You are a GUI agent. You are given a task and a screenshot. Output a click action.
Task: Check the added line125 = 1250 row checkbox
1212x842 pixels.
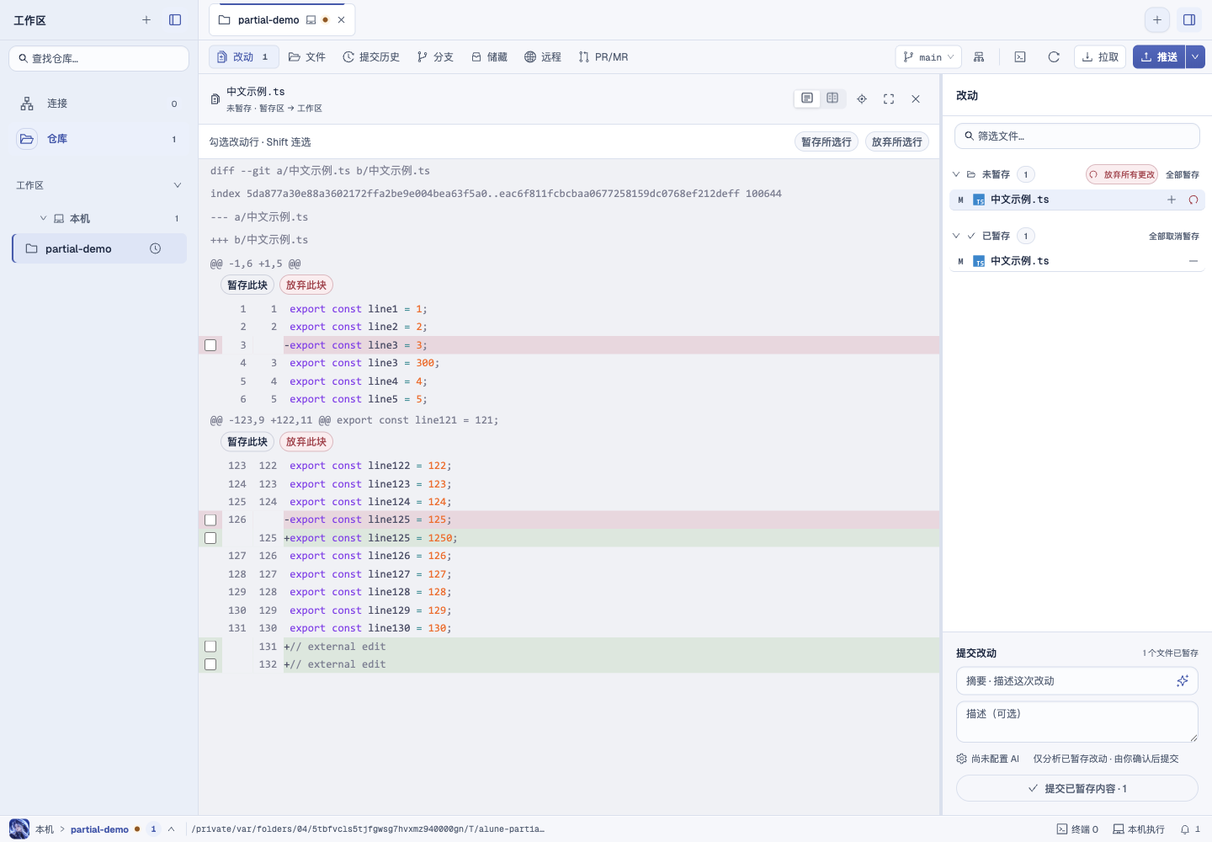point(210,538)
